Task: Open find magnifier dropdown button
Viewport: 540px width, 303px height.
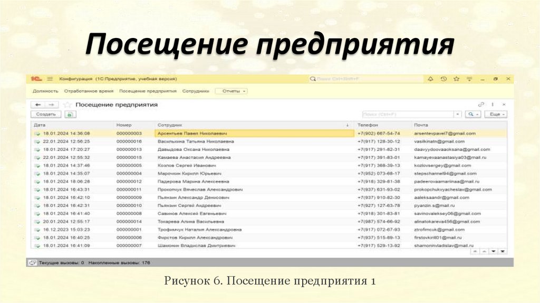Action: click(x=473, y=115)
